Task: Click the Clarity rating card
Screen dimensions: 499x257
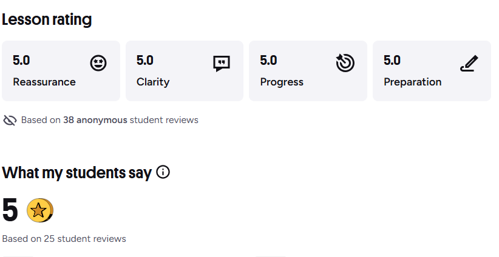Action: 184,71
